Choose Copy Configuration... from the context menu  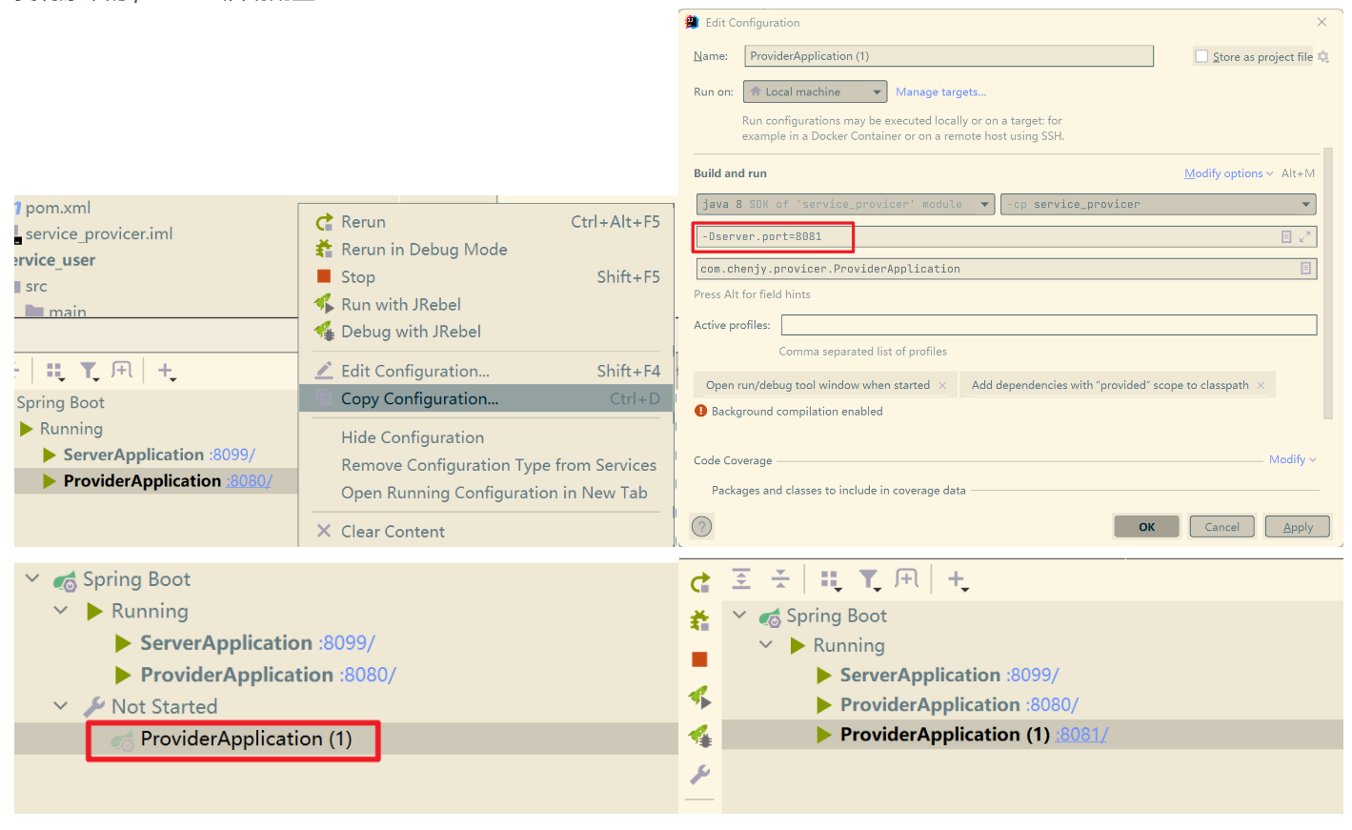pos(487,398)
